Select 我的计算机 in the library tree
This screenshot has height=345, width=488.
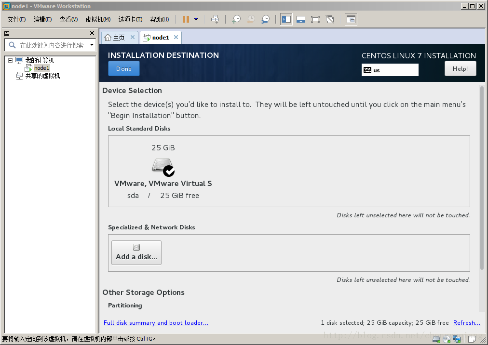[x=40, y=60]
